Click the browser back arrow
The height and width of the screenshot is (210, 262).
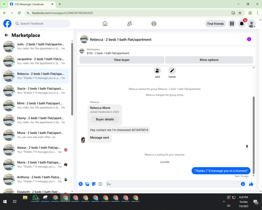[x=5, y=13]
